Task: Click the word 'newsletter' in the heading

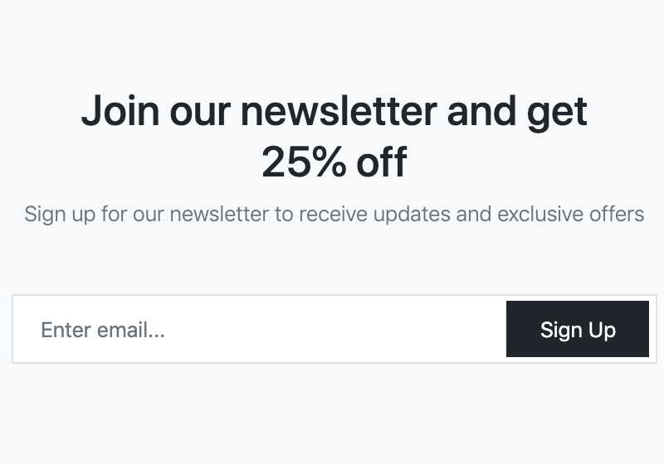Action: [x=339, y=112]
